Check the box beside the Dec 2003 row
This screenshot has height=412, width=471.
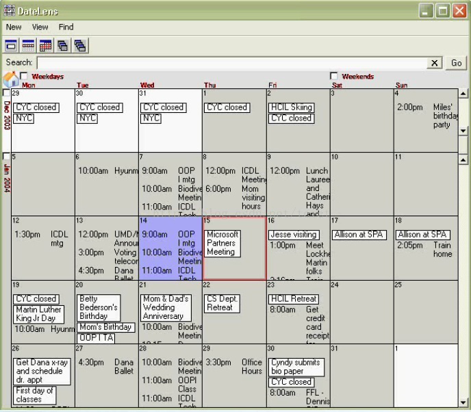7,93
